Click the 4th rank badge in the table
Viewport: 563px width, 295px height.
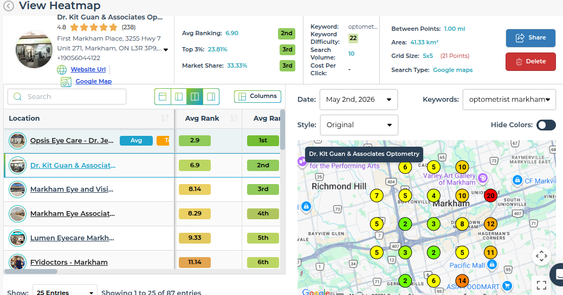(263, 214)
